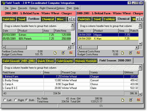
Task: Select the 60% Potash fertiliser row
Action: tap(37, 39)
